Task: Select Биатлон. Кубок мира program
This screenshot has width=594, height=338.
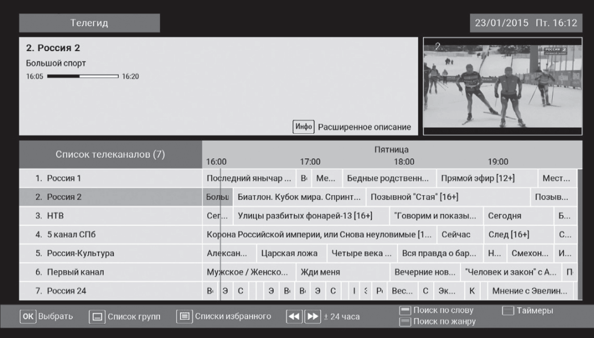Action: (x=299, y=197)
